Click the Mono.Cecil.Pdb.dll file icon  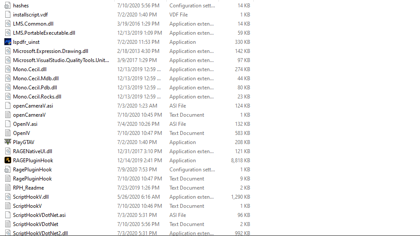coord(7,87)
